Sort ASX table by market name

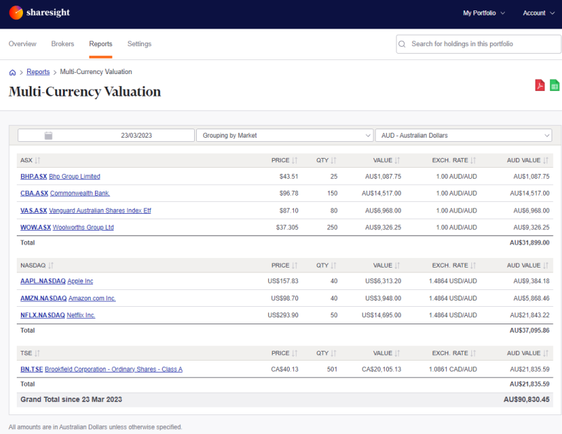tap(38, 160)
